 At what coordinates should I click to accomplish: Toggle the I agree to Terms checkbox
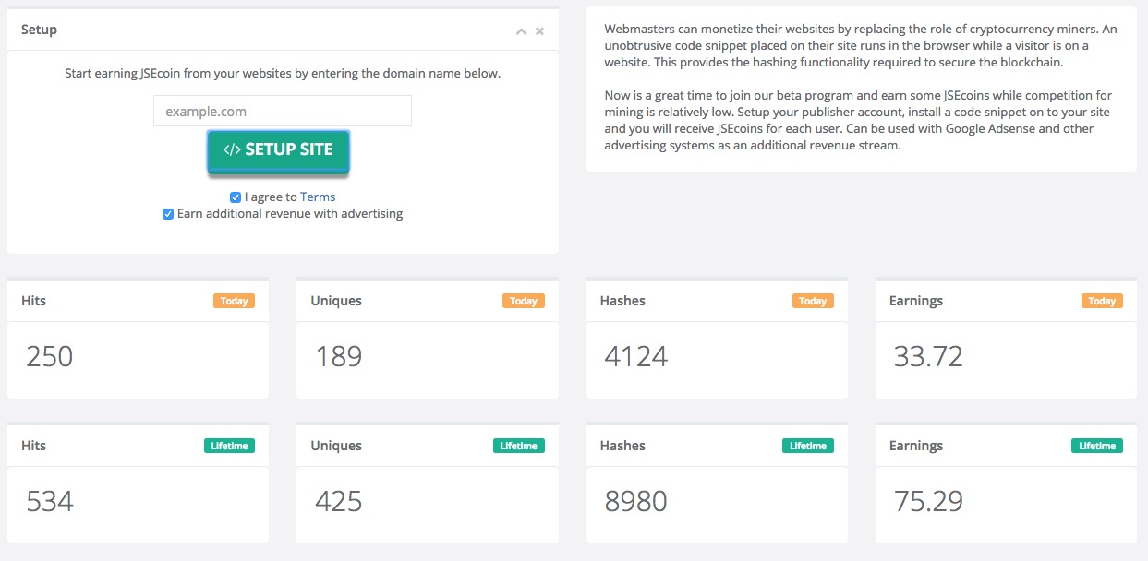point(236,197)
